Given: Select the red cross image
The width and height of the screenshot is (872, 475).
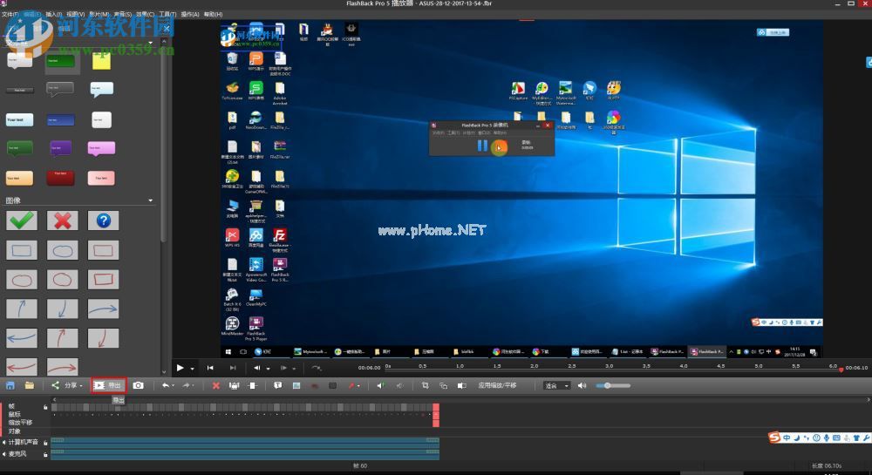Looking at the screenshot, I should 62,221.
